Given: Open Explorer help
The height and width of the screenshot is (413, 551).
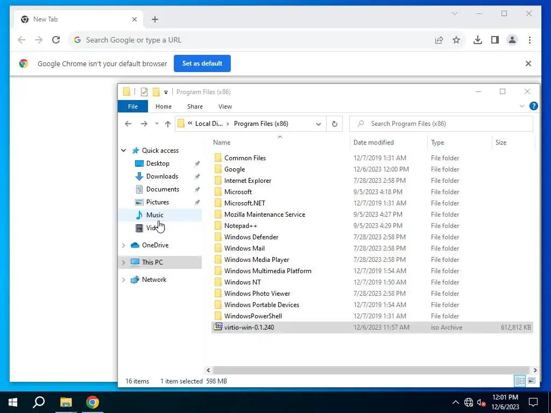Looking at the screenshot, I should click(533, 106).
